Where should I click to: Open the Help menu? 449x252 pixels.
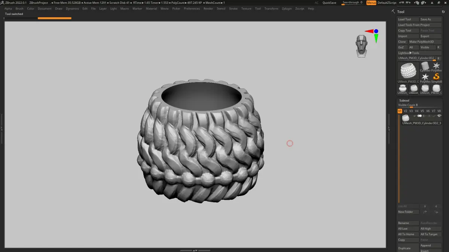(x=311, y=9)
